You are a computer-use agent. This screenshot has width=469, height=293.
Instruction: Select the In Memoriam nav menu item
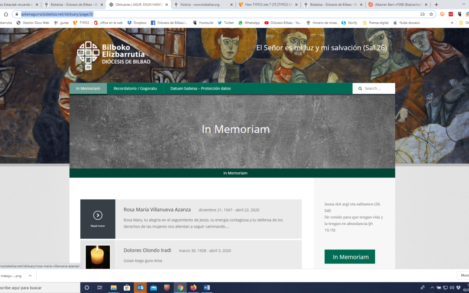(x=88, y=89)
